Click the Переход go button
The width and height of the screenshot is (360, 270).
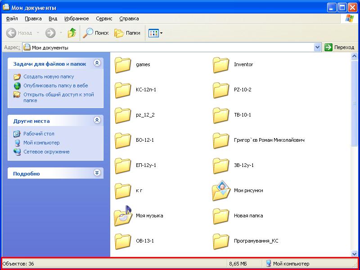(x=339, y=48)
